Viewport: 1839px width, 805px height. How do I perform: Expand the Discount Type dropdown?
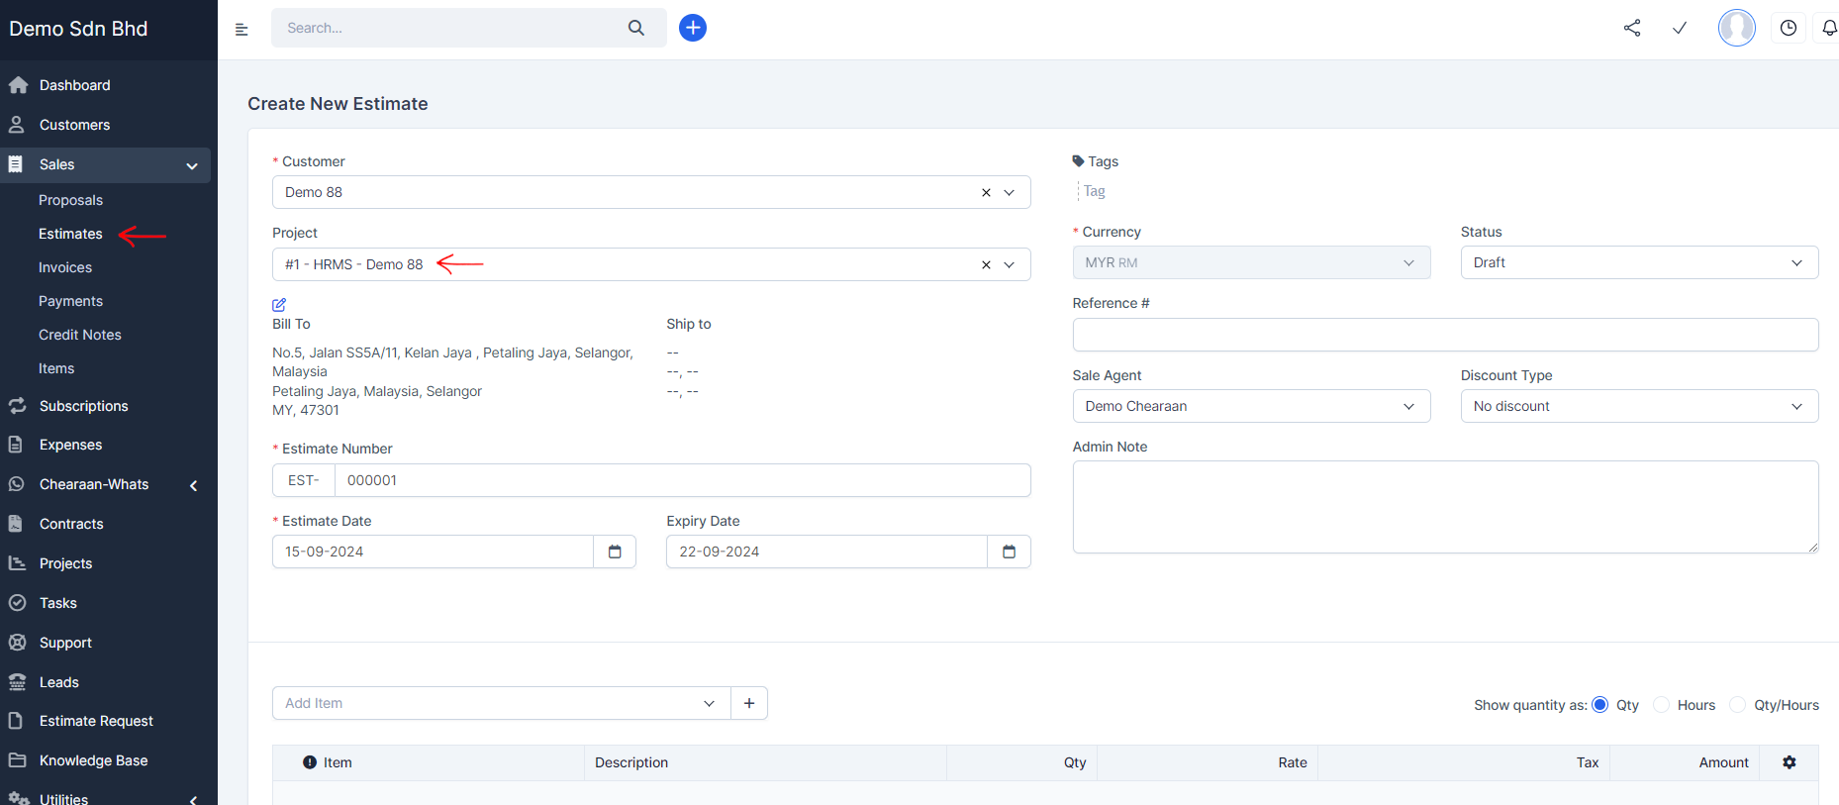pos(1639,406)
